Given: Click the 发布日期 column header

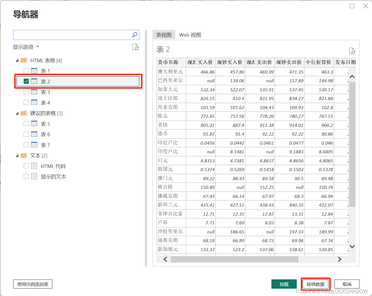Looking at the screenshot, I should (x=345, y=62).
